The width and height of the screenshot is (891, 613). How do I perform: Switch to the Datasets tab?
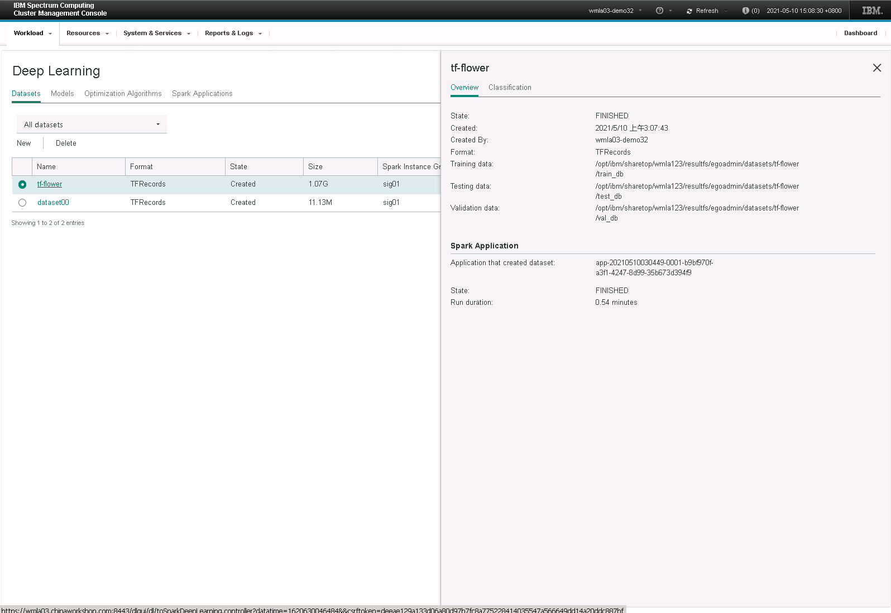pyautogui.click(x=26, y=94)
